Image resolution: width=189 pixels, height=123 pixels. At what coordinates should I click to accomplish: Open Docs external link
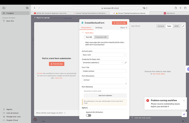tap(124, 27)
